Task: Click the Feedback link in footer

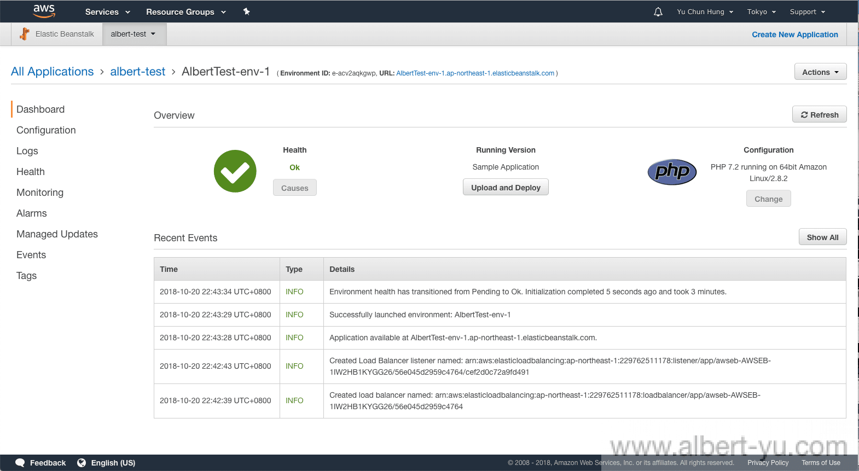Action: click(x=48, y=463)
